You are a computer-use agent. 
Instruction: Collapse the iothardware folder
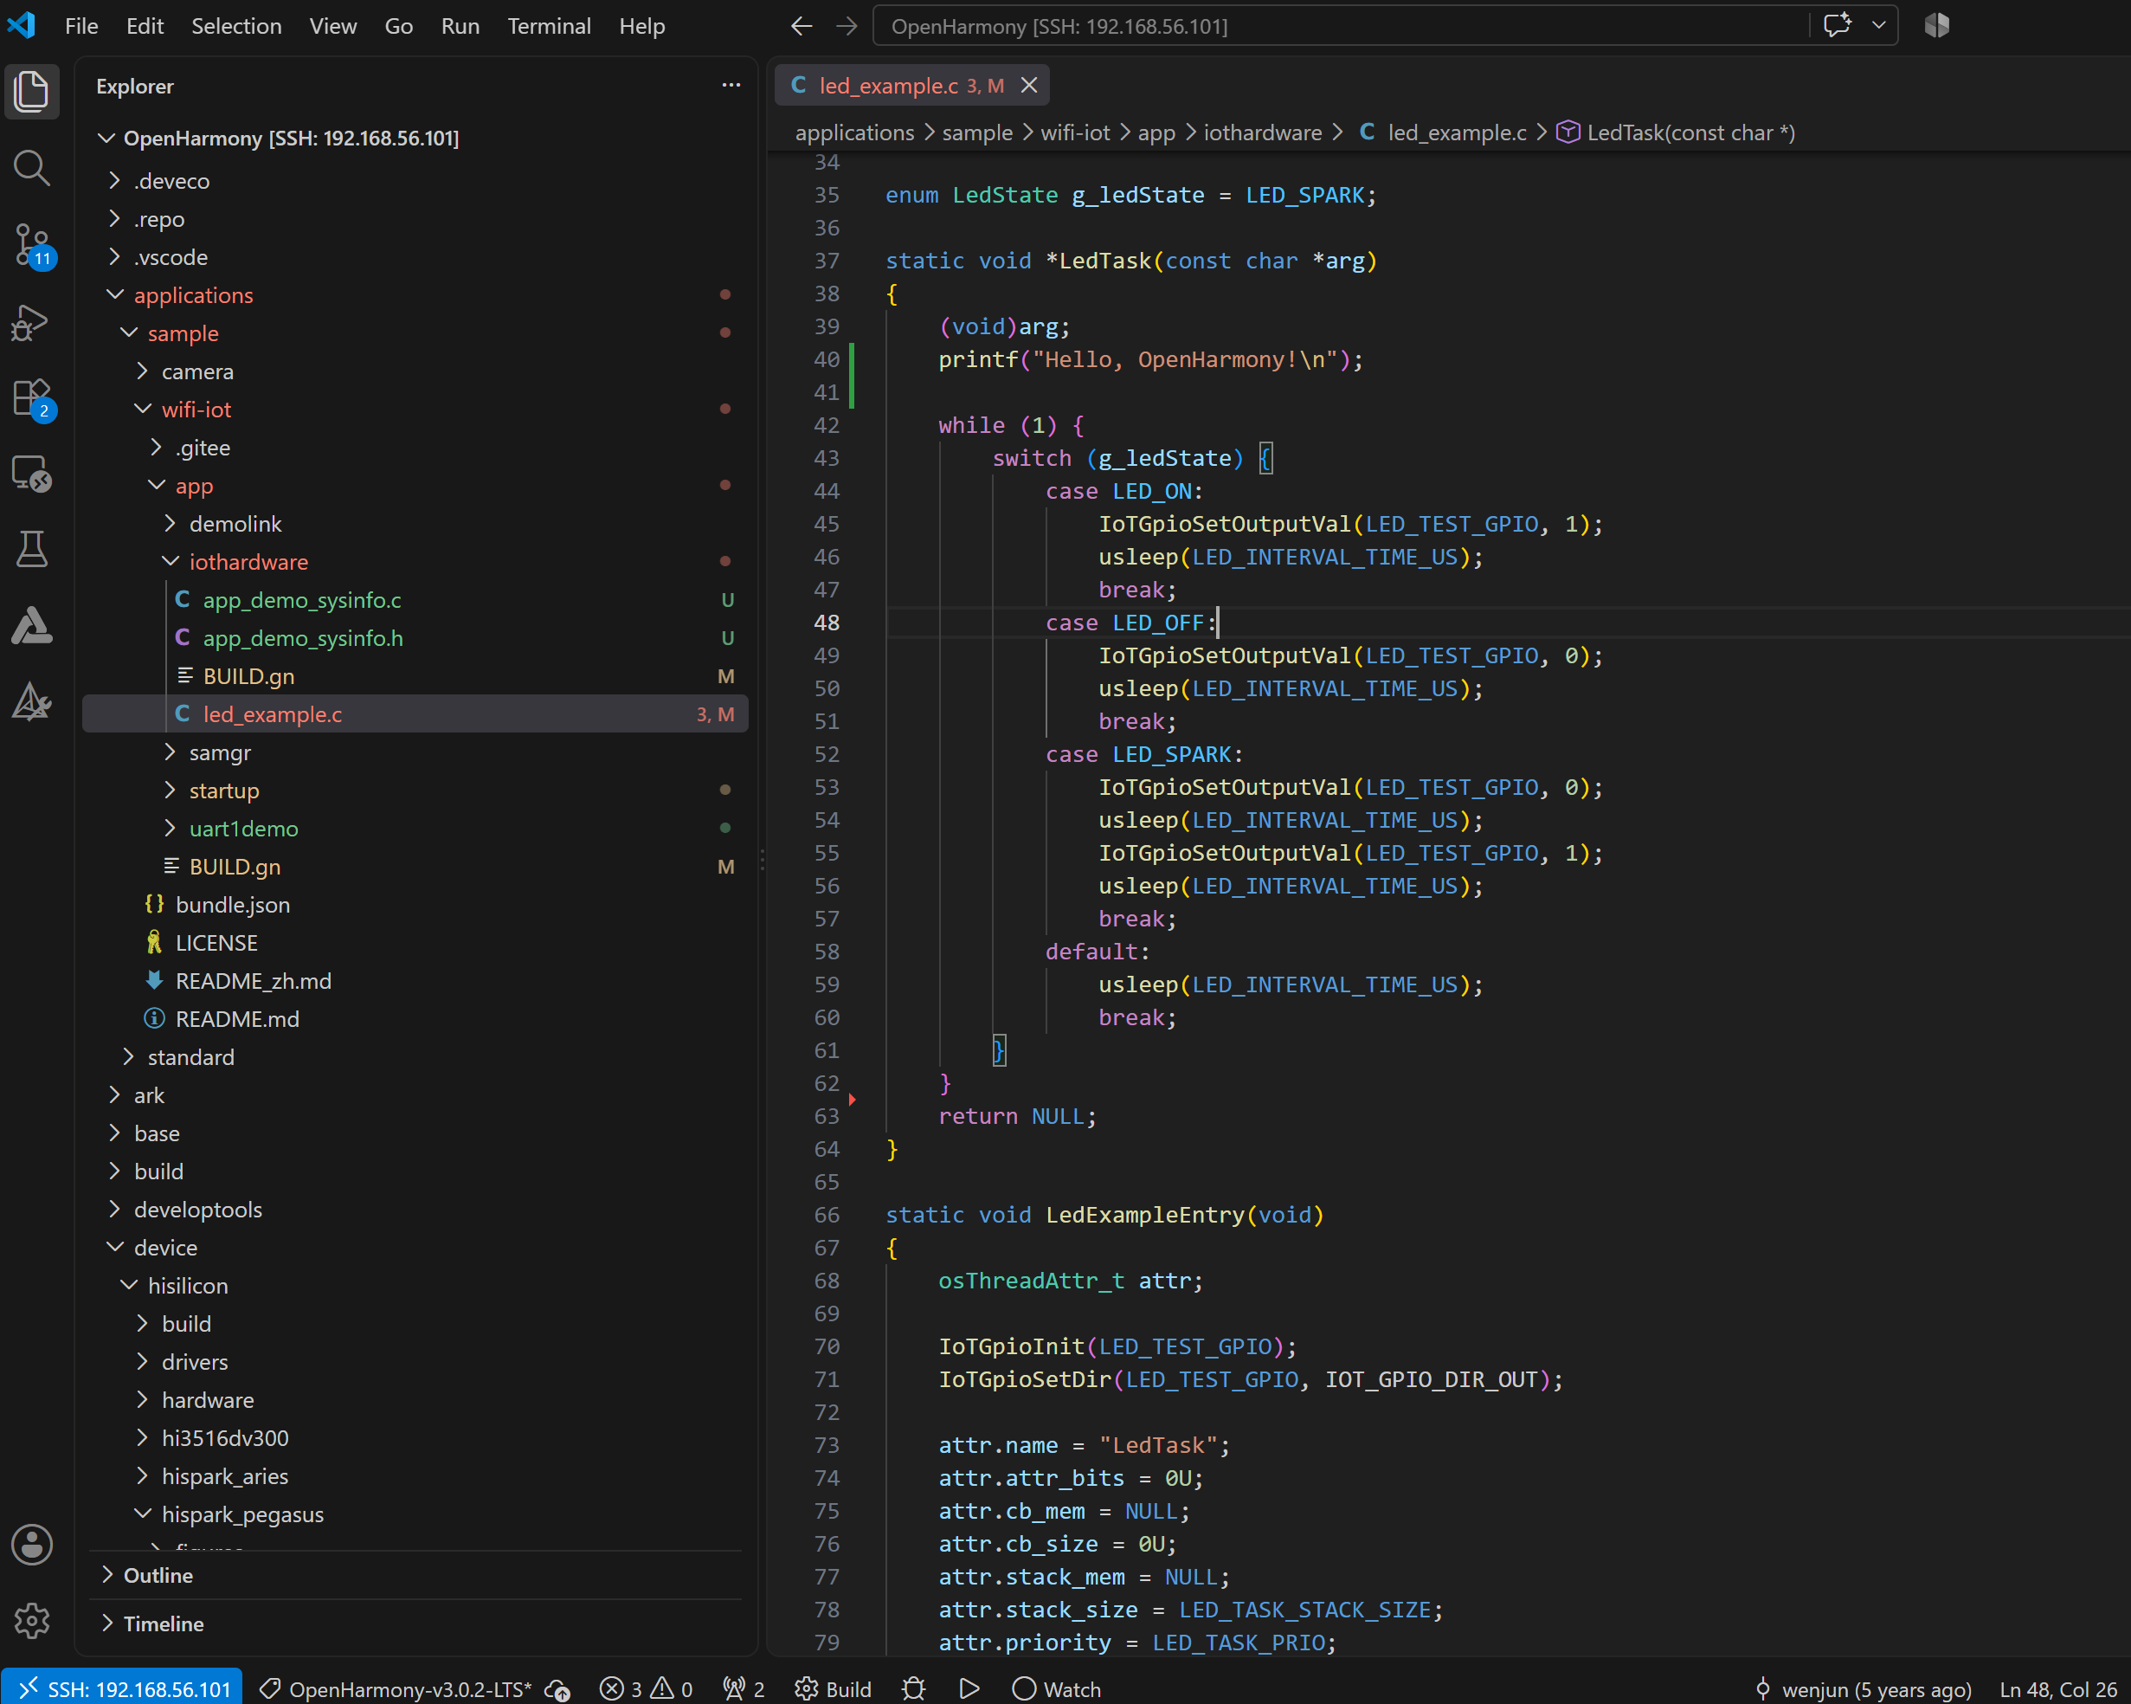point(415,561)
